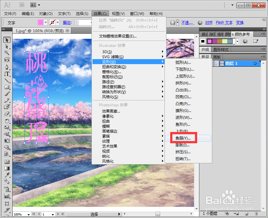Click the Layer 1 target circle
The width and height of the screenshot is (268, 218).
pos(255,63)
